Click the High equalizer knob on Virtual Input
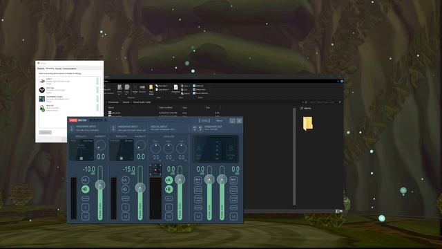 click(181, 148)
